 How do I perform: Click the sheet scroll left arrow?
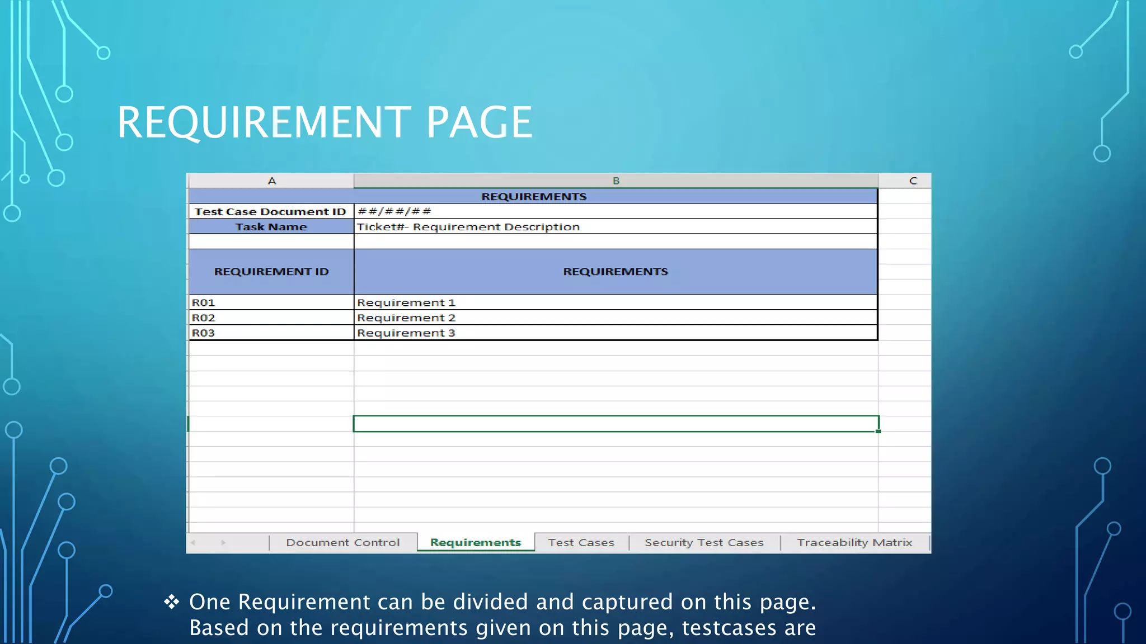click(x=193, y=542)
